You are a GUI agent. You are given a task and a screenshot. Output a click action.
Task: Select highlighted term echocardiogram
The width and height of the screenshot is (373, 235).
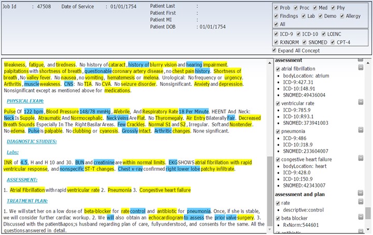(x=154, y=218)
